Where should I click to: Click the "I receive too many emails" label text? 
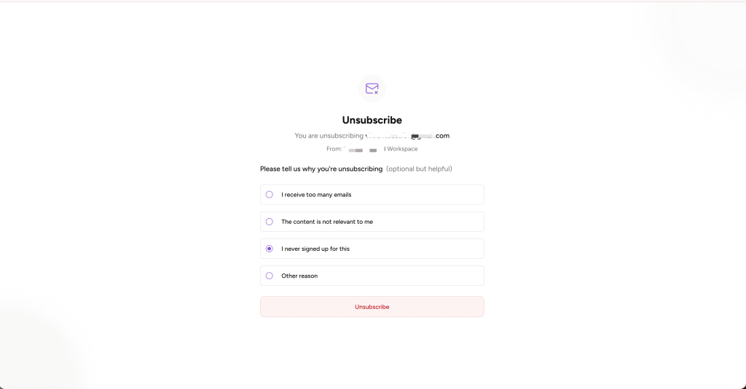tap(316, 195)
